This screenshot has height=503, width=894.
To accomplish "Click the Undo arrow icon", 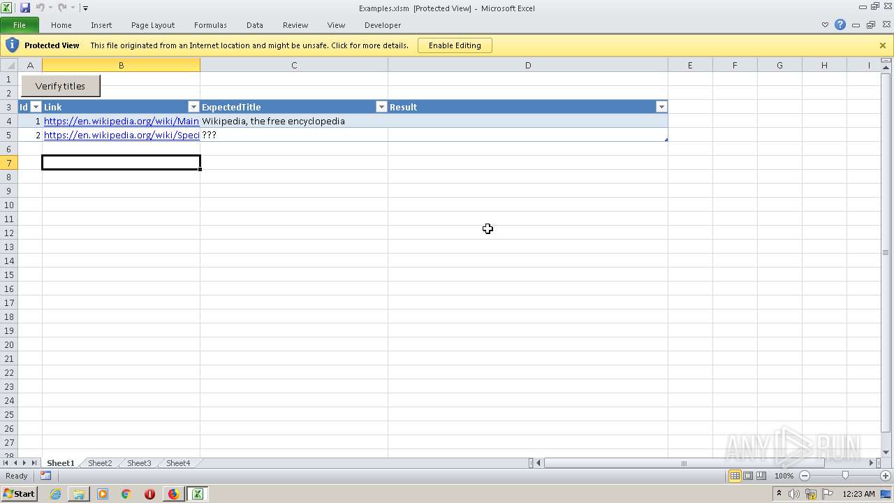I will pos(40,8).
